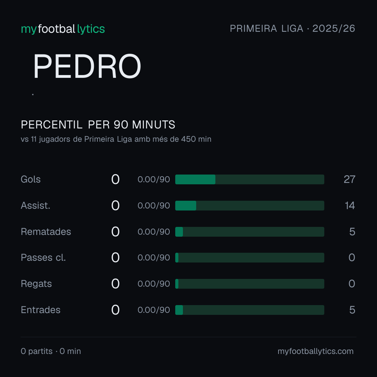Open the myfootballytics.com footer link
This screenshot has height=377, width=377.
click(316, 351)
